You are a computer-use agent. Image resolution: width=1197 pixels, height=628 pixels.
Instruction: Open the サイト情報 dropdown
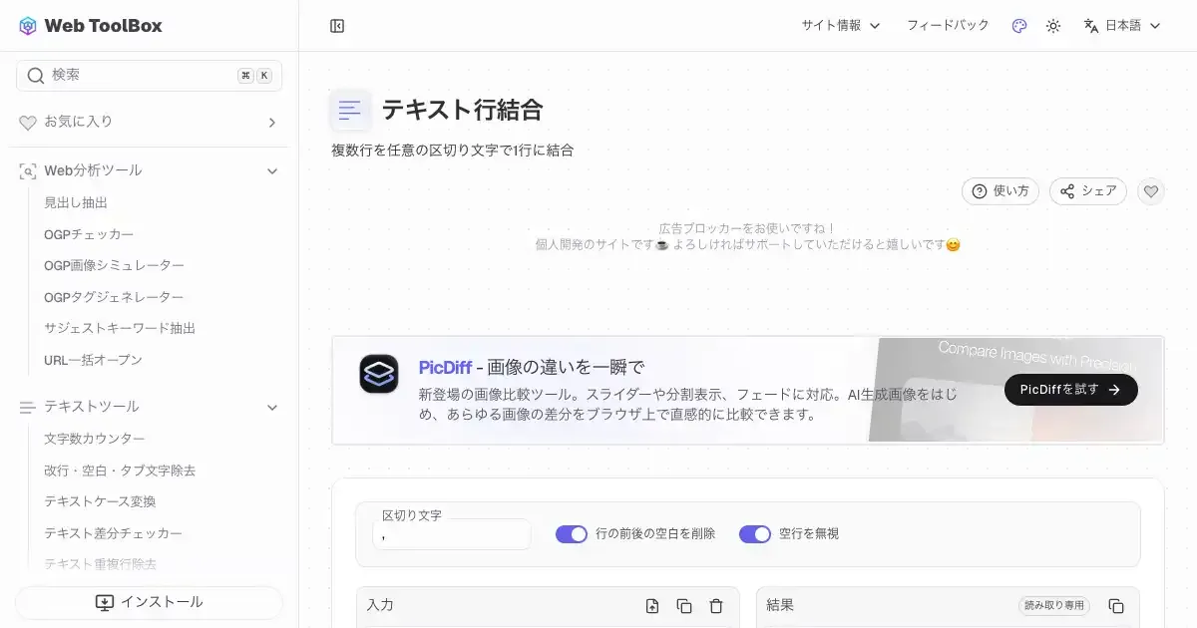pyautogui.click(x=840, y=26)
